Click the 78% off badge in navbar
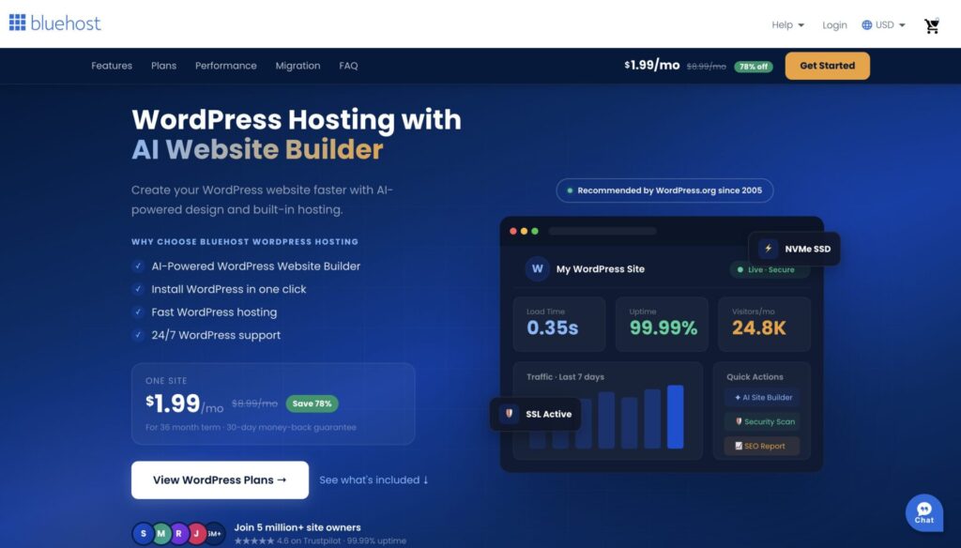The width and height of the screenshot is (961, 548). (x=754, y=67)
